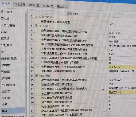Click L形相交时条基分布钢筋均不贯通 label

tap(60, 63)
